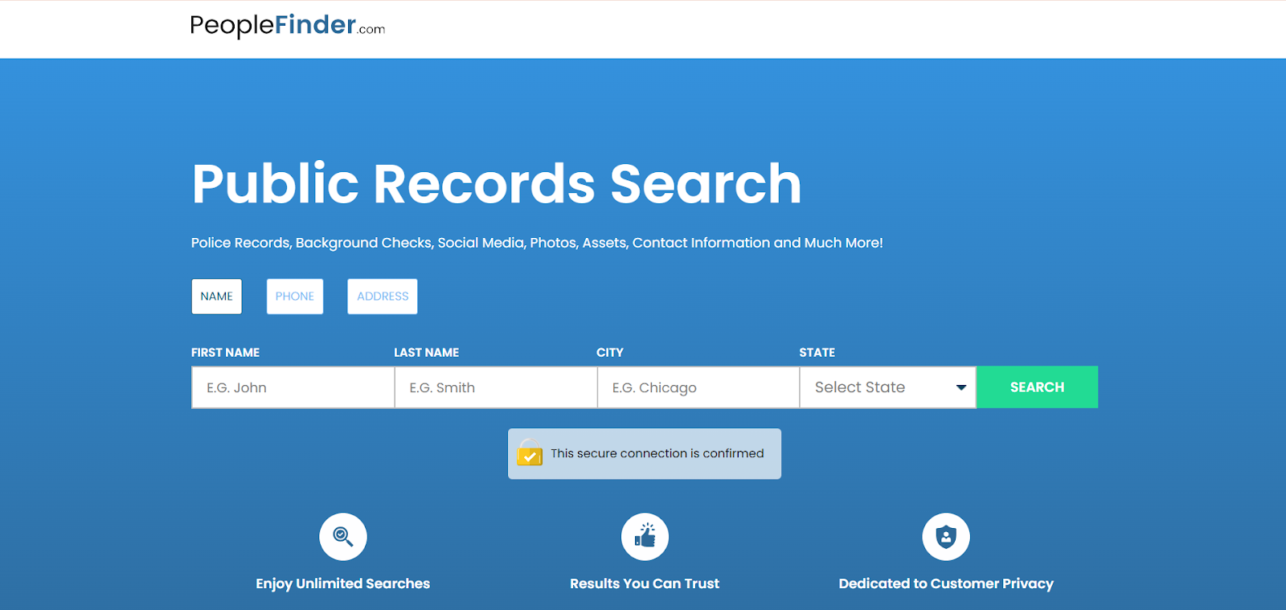Click the FIRST NAME field label
1286x610 pixels.
(x=225, y=352)
